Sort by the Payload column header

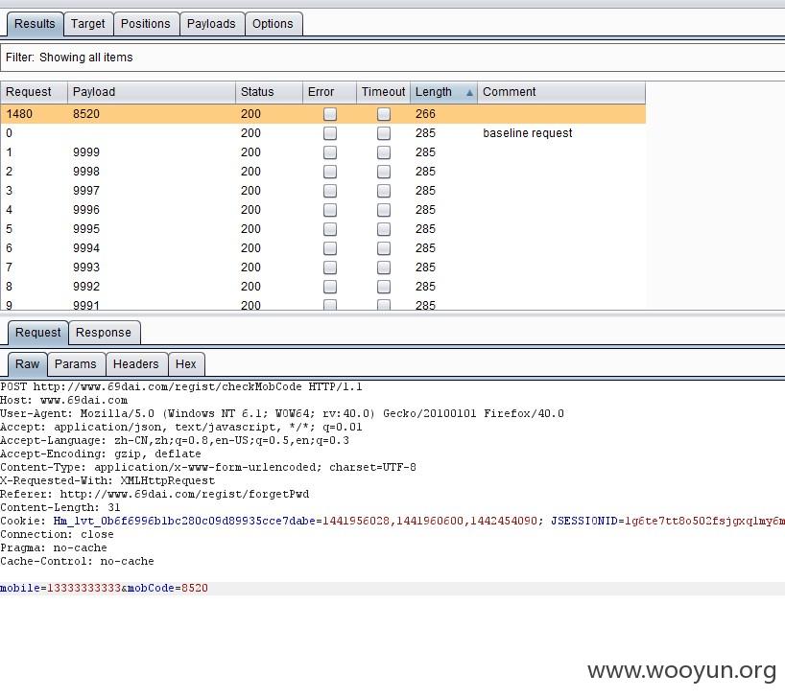pos(152,92)
